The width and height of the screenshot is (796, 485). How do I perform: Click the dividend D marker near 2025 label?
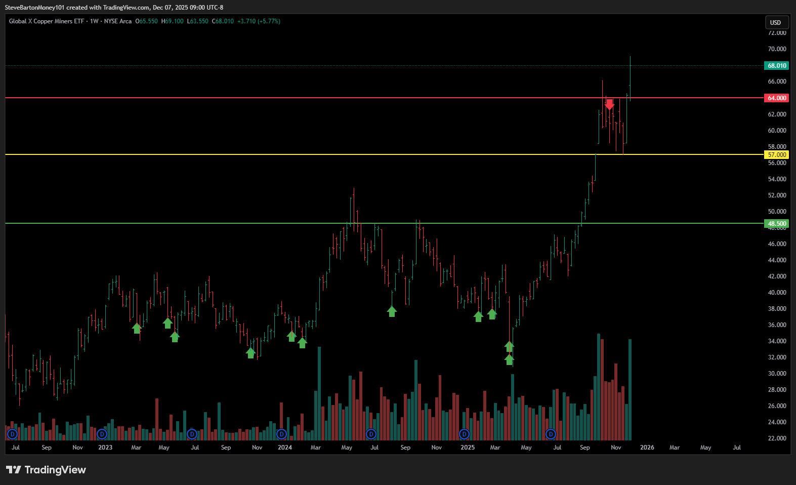(x=464, y=434)
